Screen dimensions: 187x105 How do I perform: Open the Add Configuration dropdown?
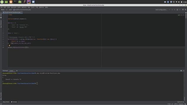coord(161,10)
